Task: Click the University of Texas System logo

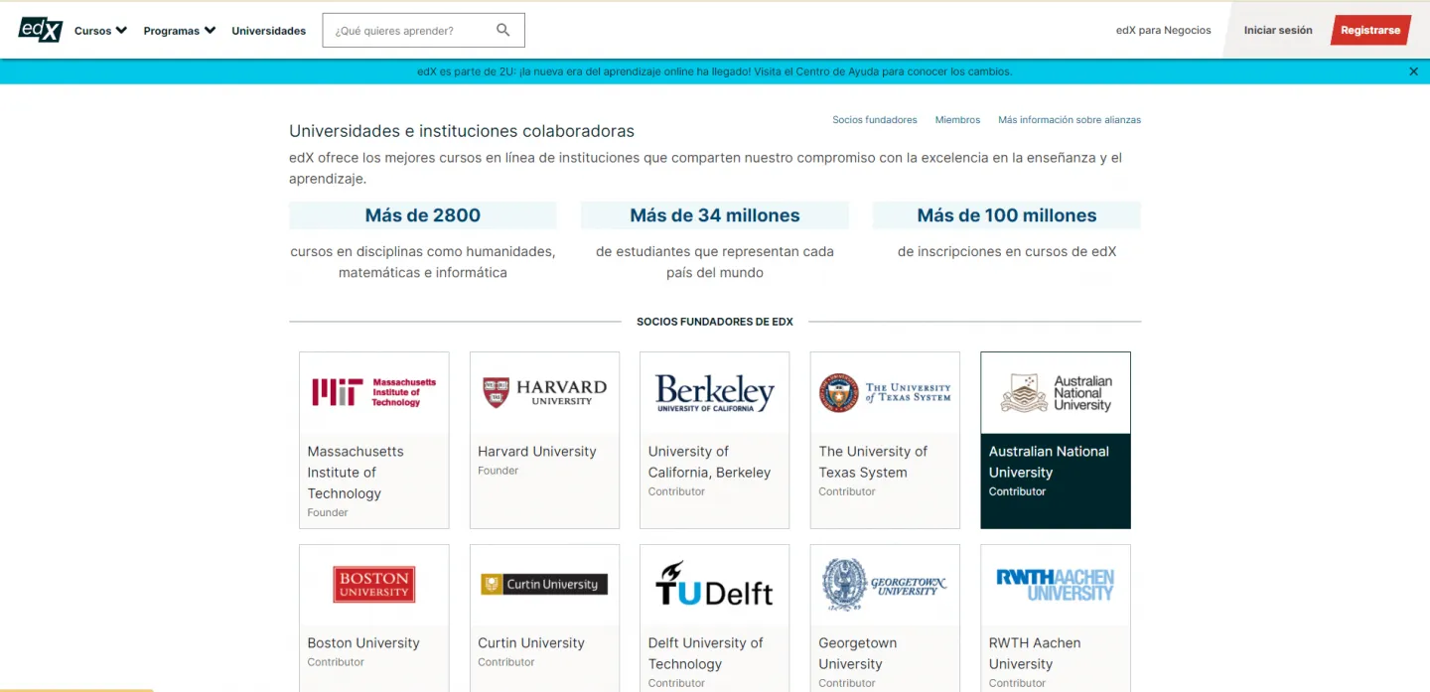Action: [885, 392]
